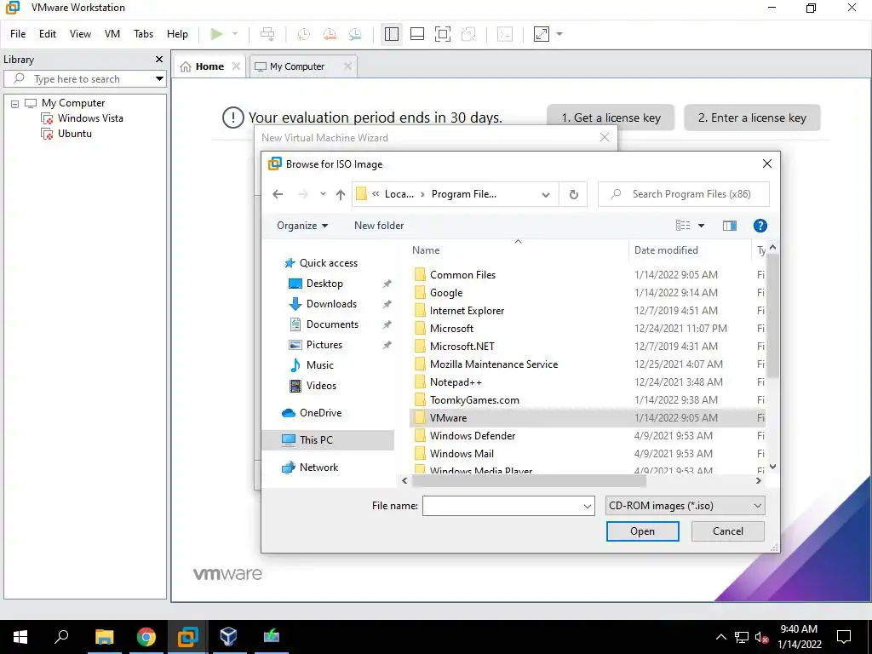This screenshot has height=654, width=872.
Task: Open the stretch display dropdown arrow
Action: 559,34
